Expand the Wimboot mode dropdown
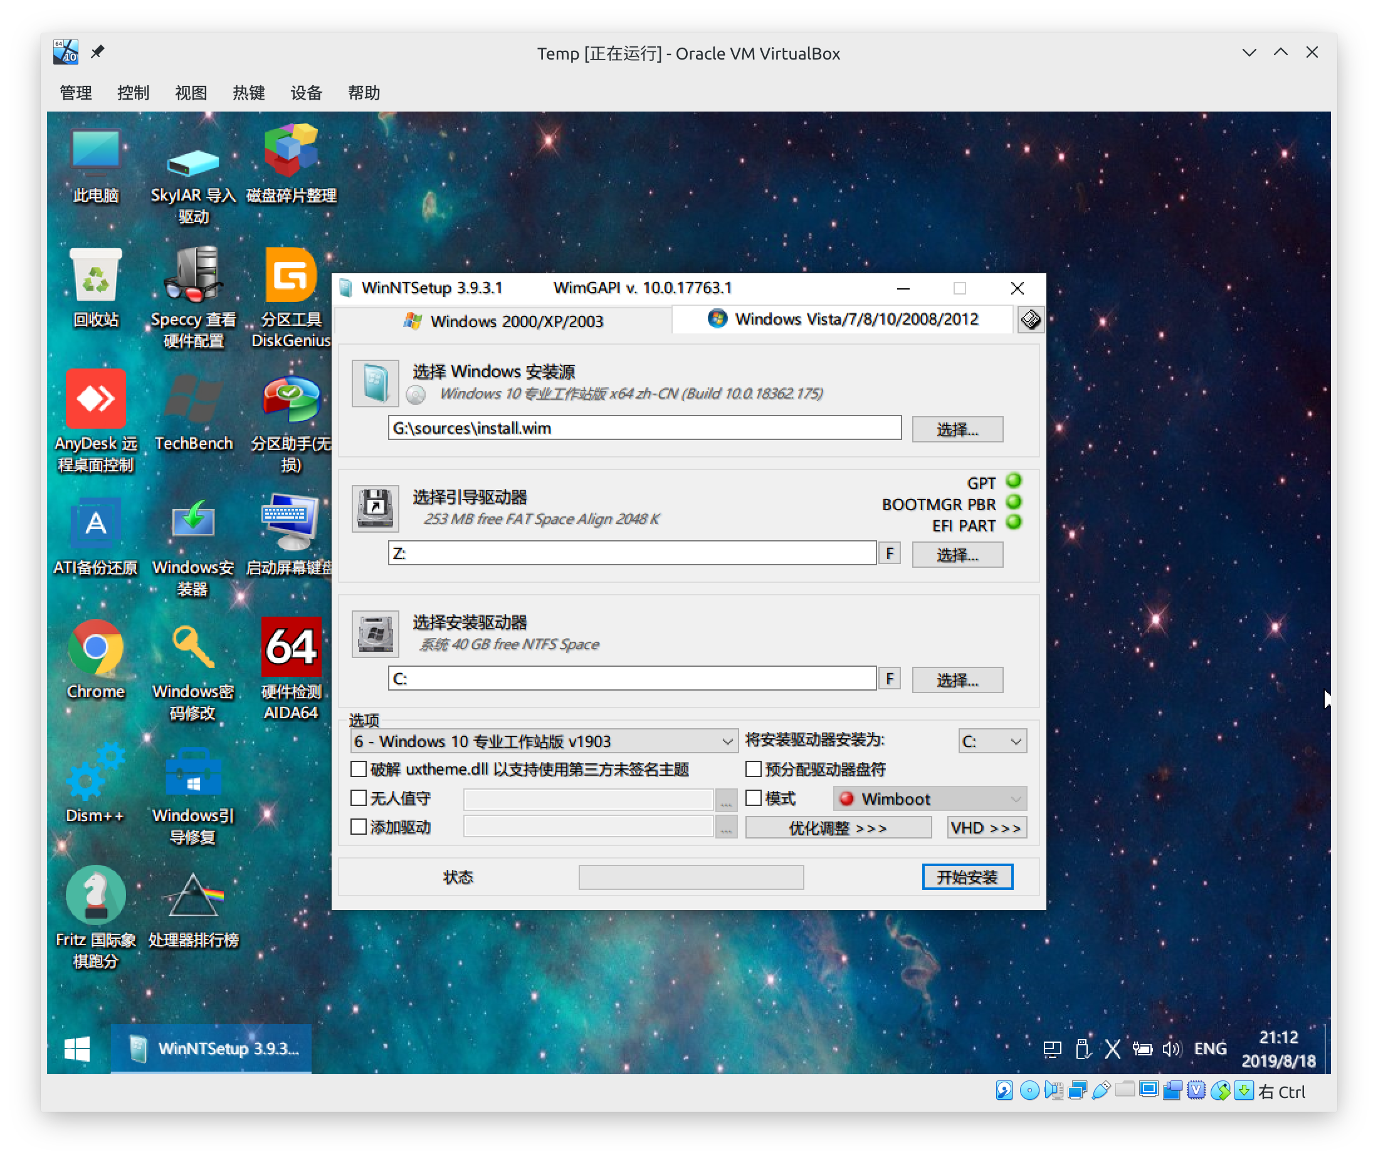Screen dimensions: 1378x1160 click(x=930, y=799)
